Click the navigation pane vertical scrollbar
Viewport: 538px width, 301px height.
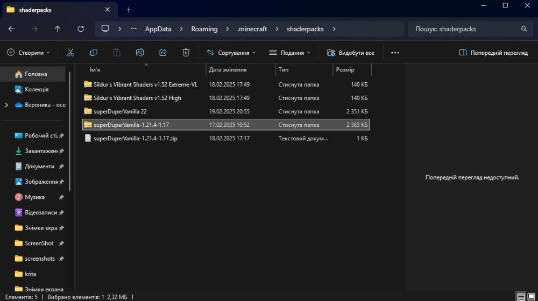(70, 131)
